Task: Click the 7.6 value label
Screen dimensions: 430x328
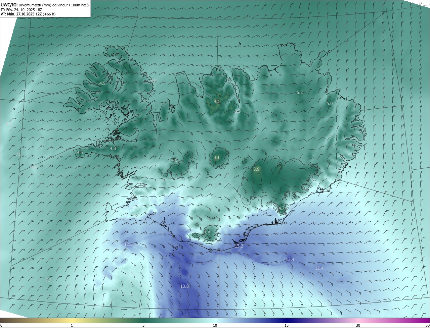Action: [18, 154]
